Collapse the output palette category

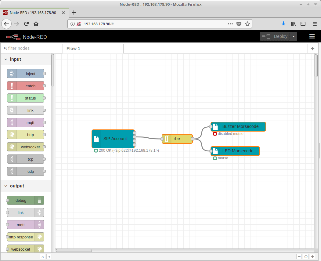click(x=6, y=186)
